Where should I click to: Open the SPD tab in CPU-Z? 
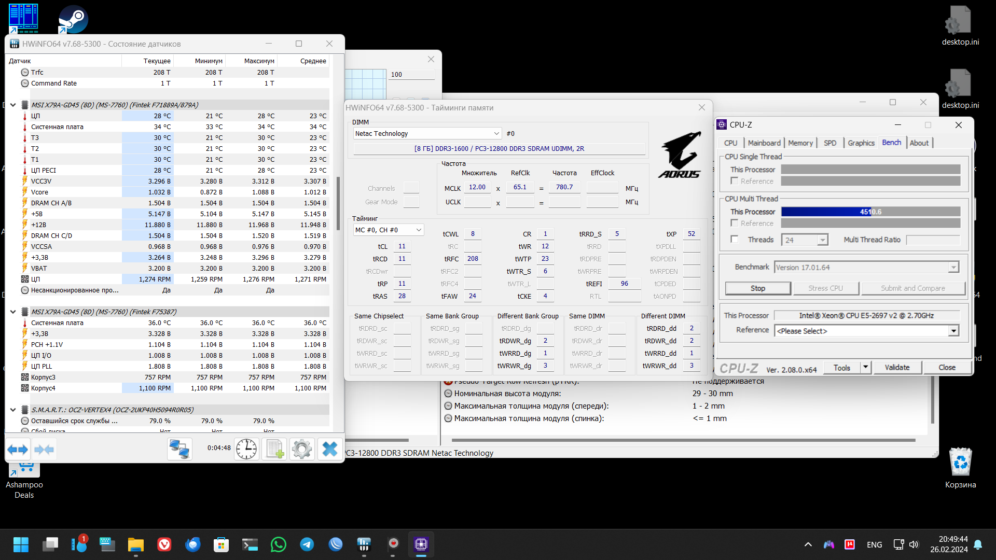[x=829, y=143]
